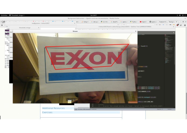Viewport: 187px width, 133px height.
Task: Click the Stream video image area
Action: tap(75, 68)
